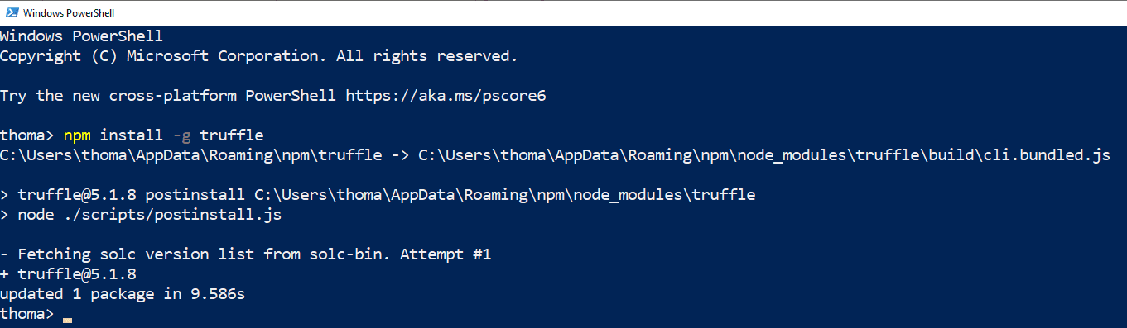
Task: Open the PowerShell icon system menu
Action: pyautogui.click(x=11, y=13)
